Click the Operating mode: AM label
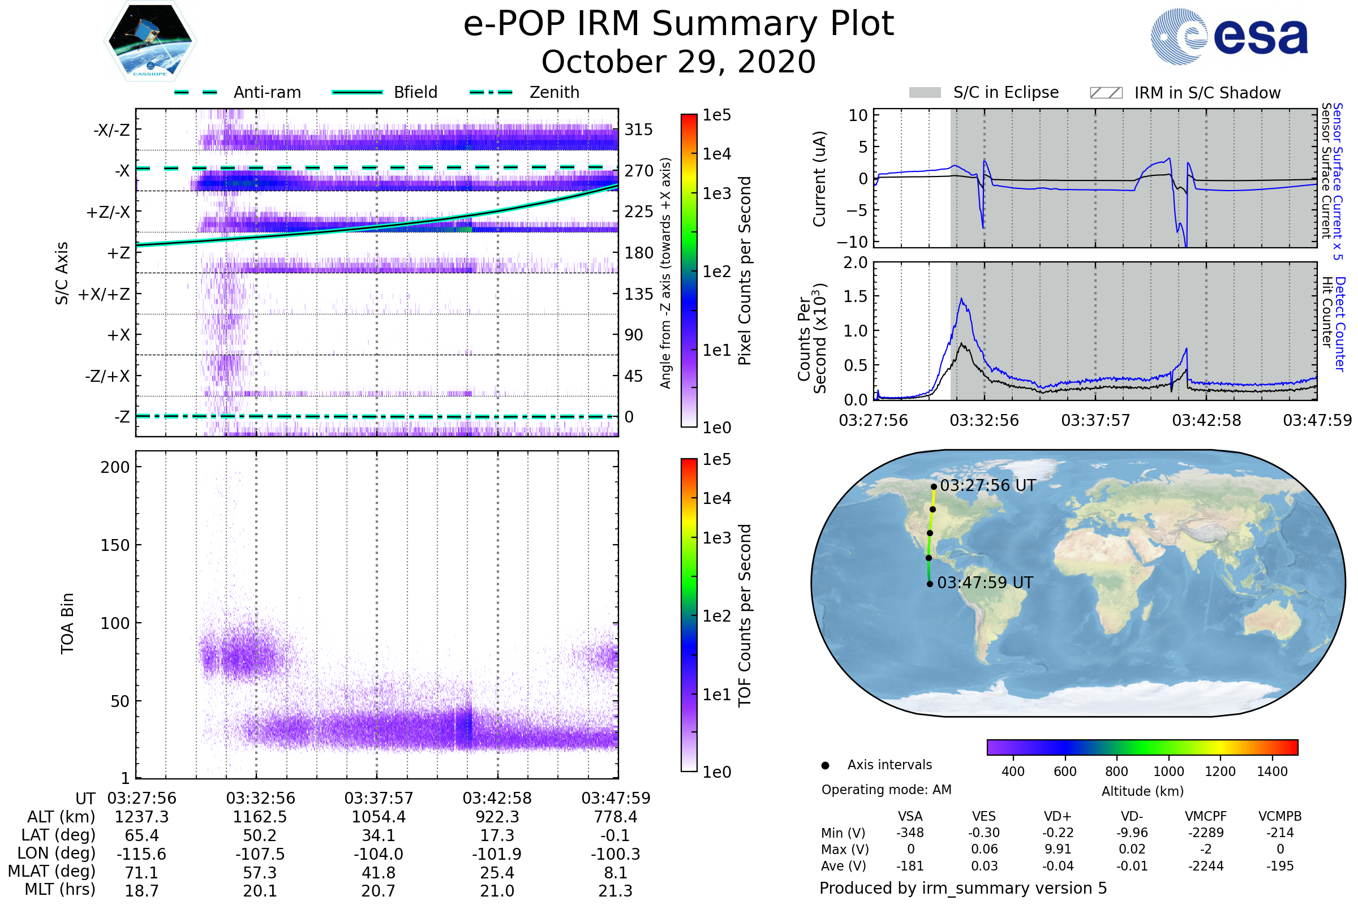This screenshot has height=905, width=1358. [886, 790]
